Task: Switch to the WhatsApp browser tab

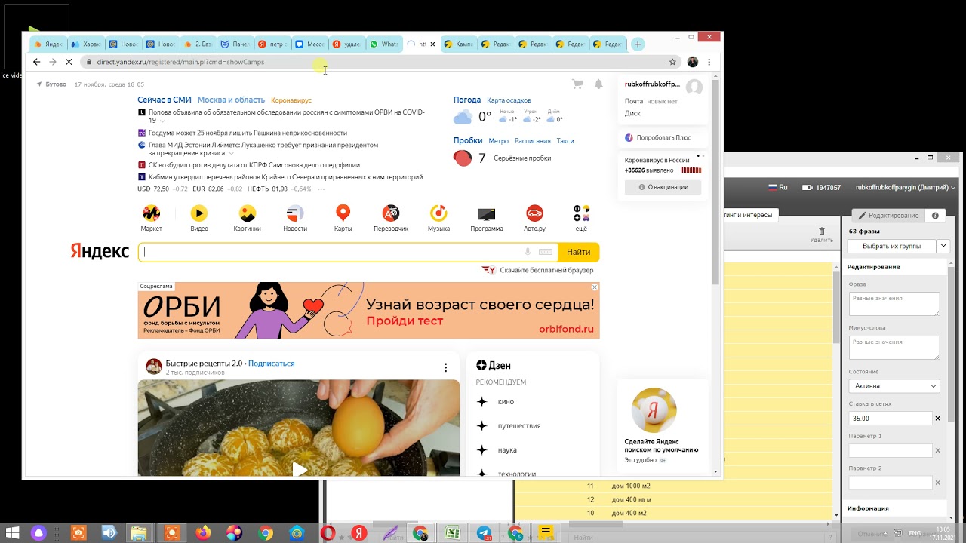Action: tap(383, 44)
